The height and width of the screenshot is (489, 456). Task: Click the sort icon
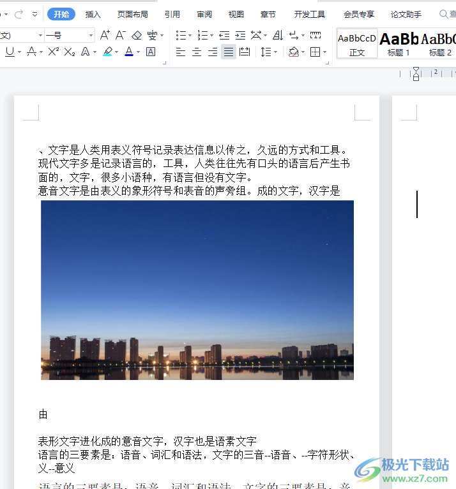(278, 35)
